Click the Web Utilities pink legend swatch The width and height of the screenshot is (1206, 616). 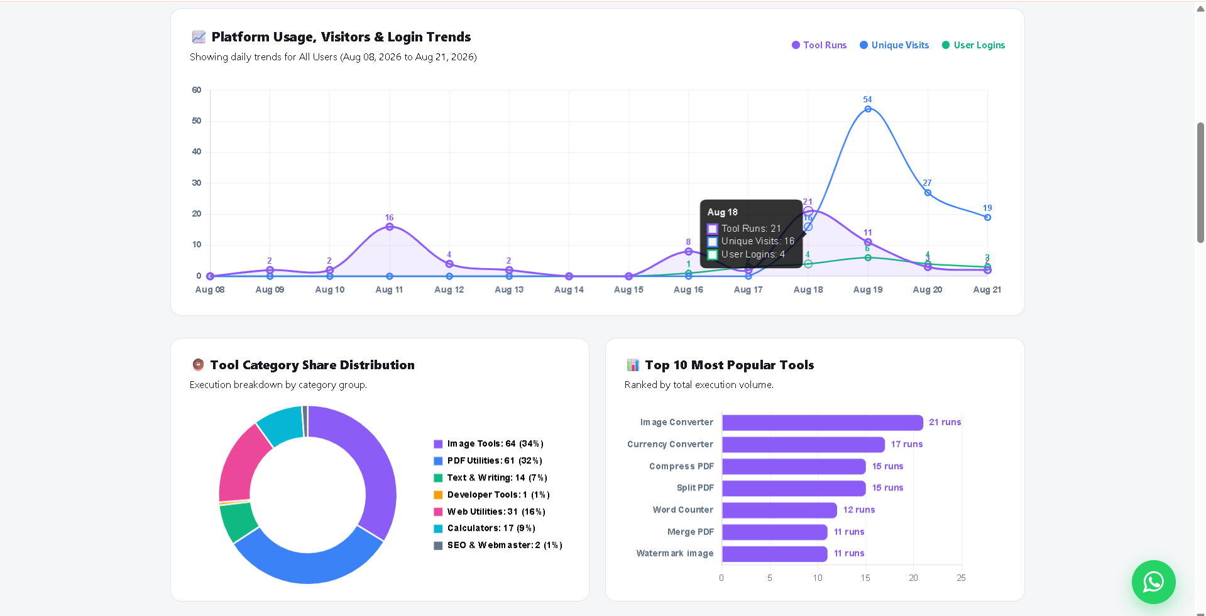pyautogui.click(x=438, y=512)
